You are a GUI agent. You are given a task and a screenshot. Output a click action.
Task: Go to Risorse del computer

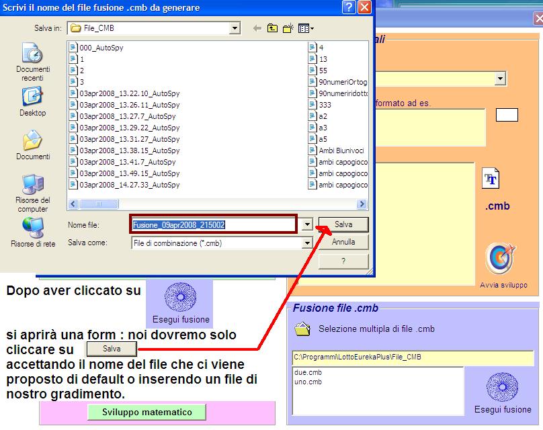coord(33,183)
